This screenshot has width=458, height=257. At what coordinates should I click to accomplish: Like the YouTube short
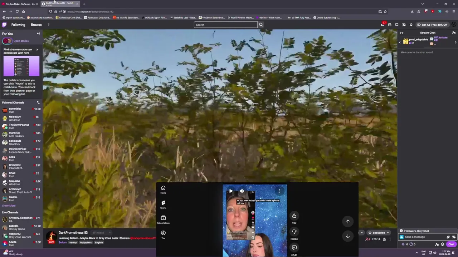point(294,216)
